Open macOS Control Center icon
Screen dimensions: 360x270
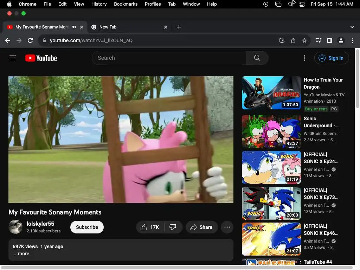point(302,4)
